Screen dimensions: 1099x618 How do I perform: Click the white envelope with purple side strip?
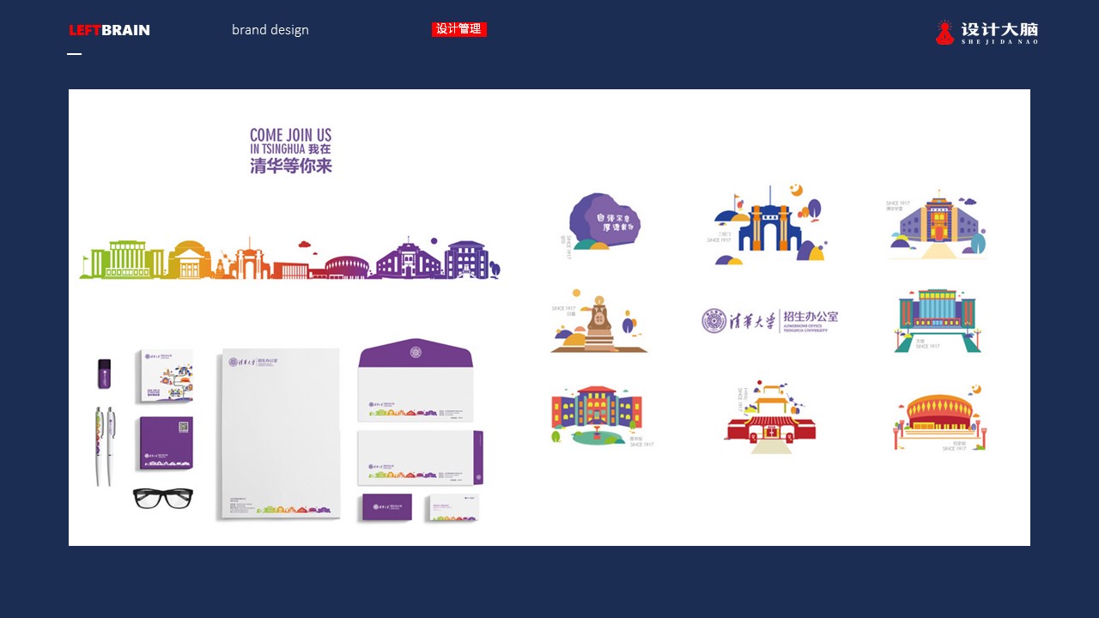coord(421,457)
